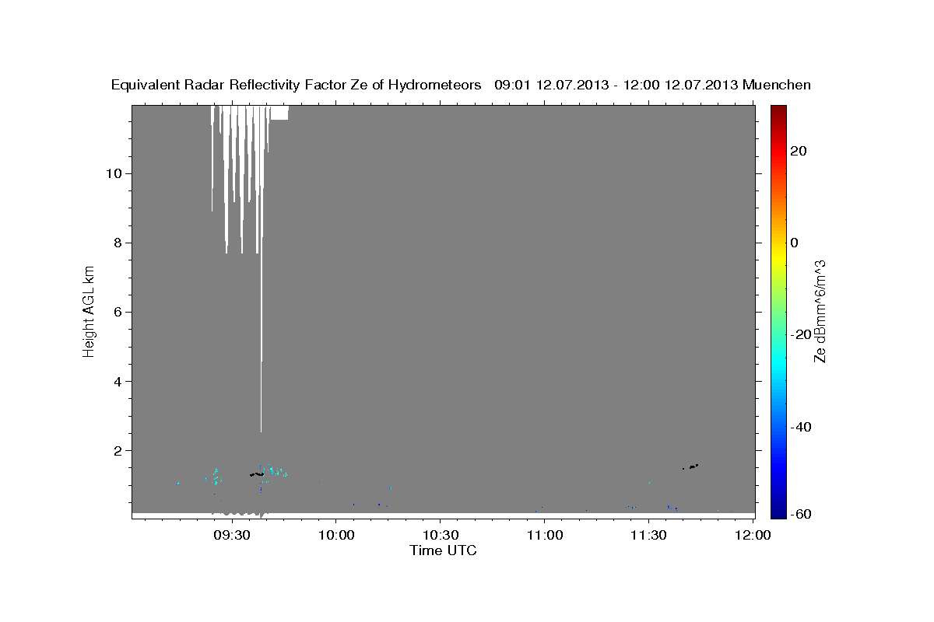Click the 12:00 time tick label
The image size is (934, 622).
click(753, 535)
